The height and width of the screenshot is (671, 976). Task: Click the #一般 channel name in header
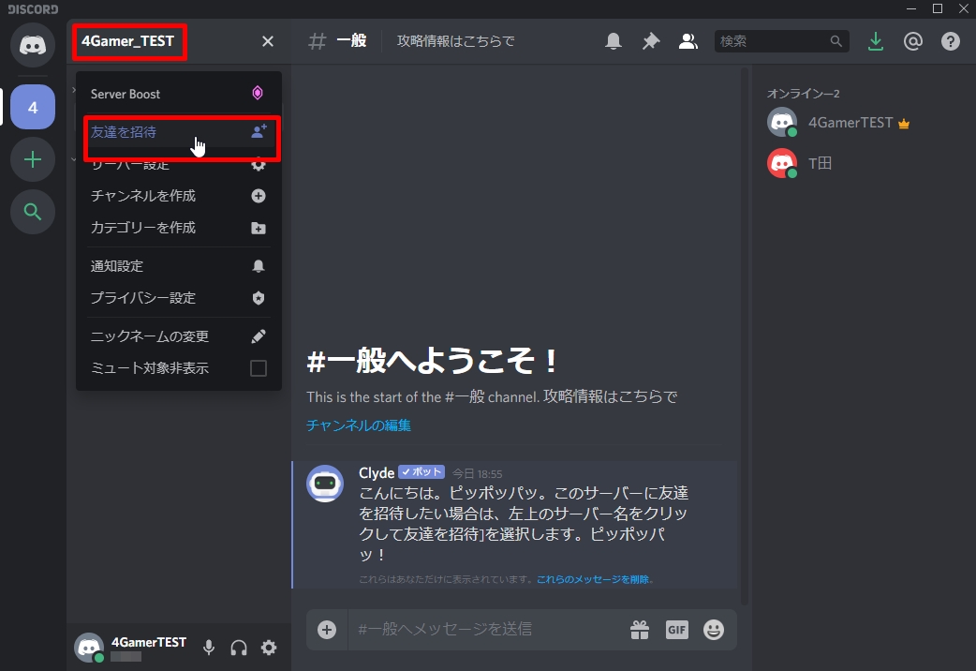(351, 41)
